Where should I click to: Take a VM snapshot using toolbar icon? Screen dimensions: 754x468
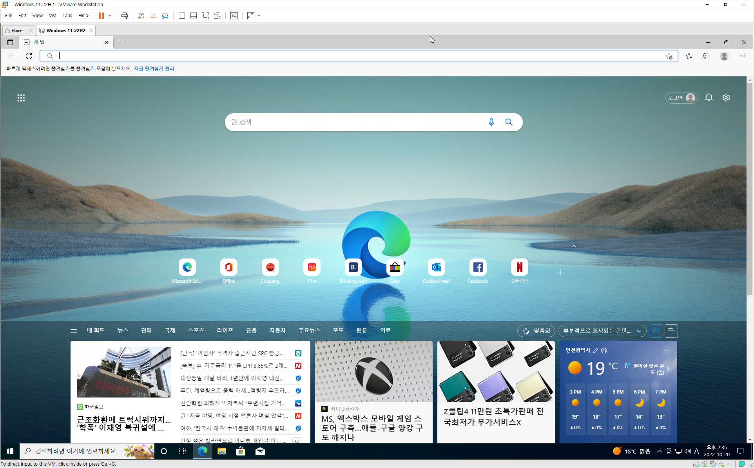141,16
